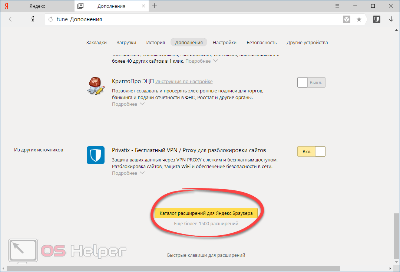Expand Подробнее under Privatix
Screen dimensions: 400x272
coord(128,173)
